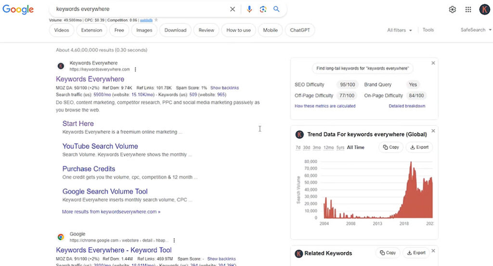Image resolution: width=493 pixels, height=266 pixels.
Task: Open the settings gear icon
Action: point(452,10)
